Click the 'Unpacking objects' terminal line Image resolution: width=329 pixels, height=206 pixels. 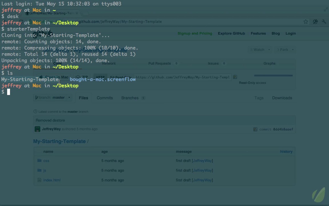click(x=55, y=61)
